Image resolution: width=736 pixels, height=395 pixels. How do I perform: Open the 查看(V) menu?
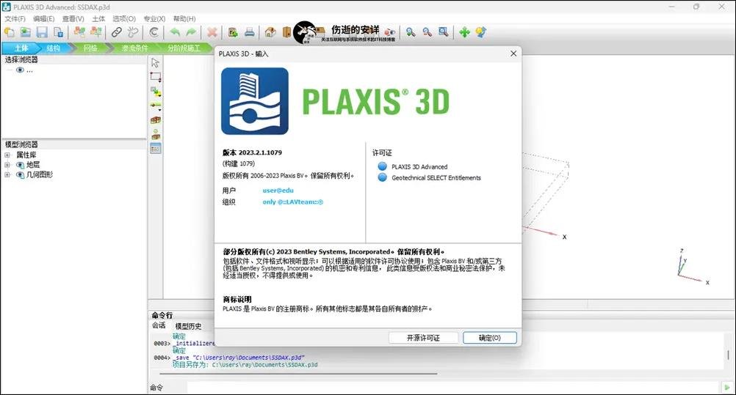73,19
